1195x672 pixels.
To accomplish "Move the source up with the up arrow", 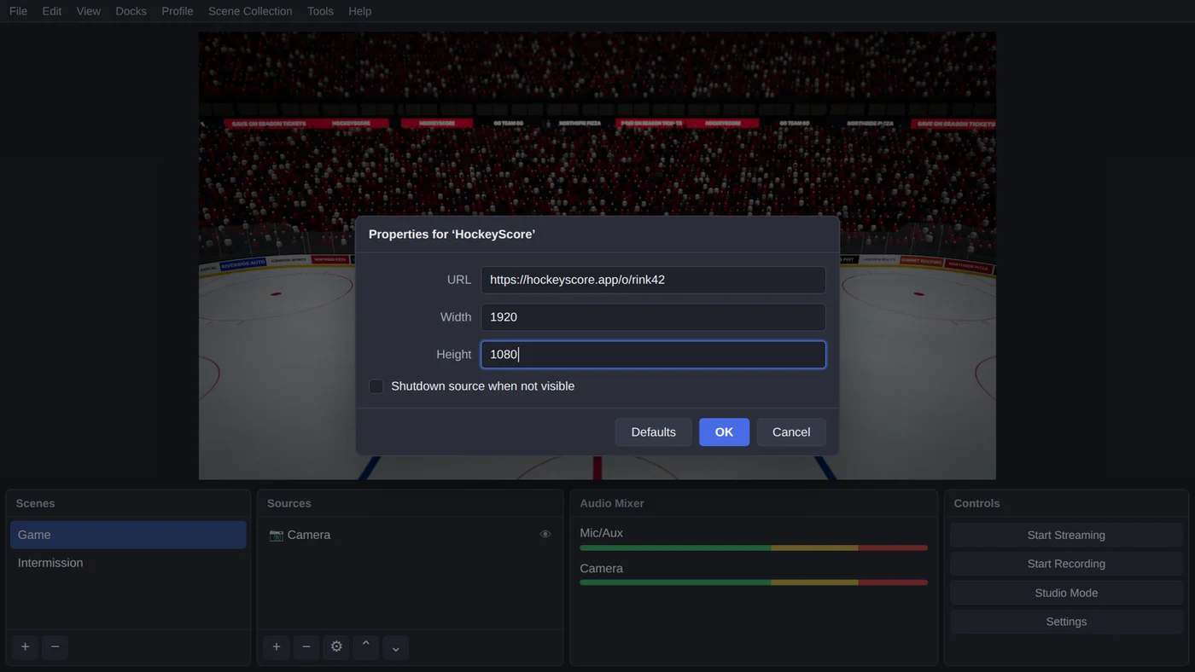I will pos(366,647).
